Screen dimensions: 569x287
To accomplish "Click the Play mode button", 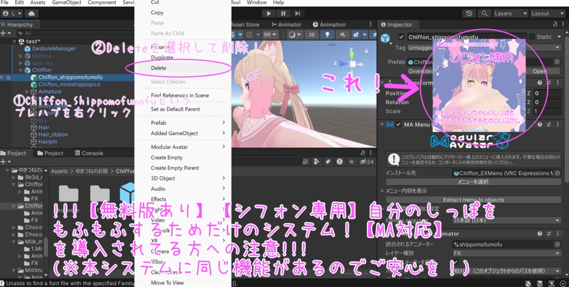I will (268, 13).
